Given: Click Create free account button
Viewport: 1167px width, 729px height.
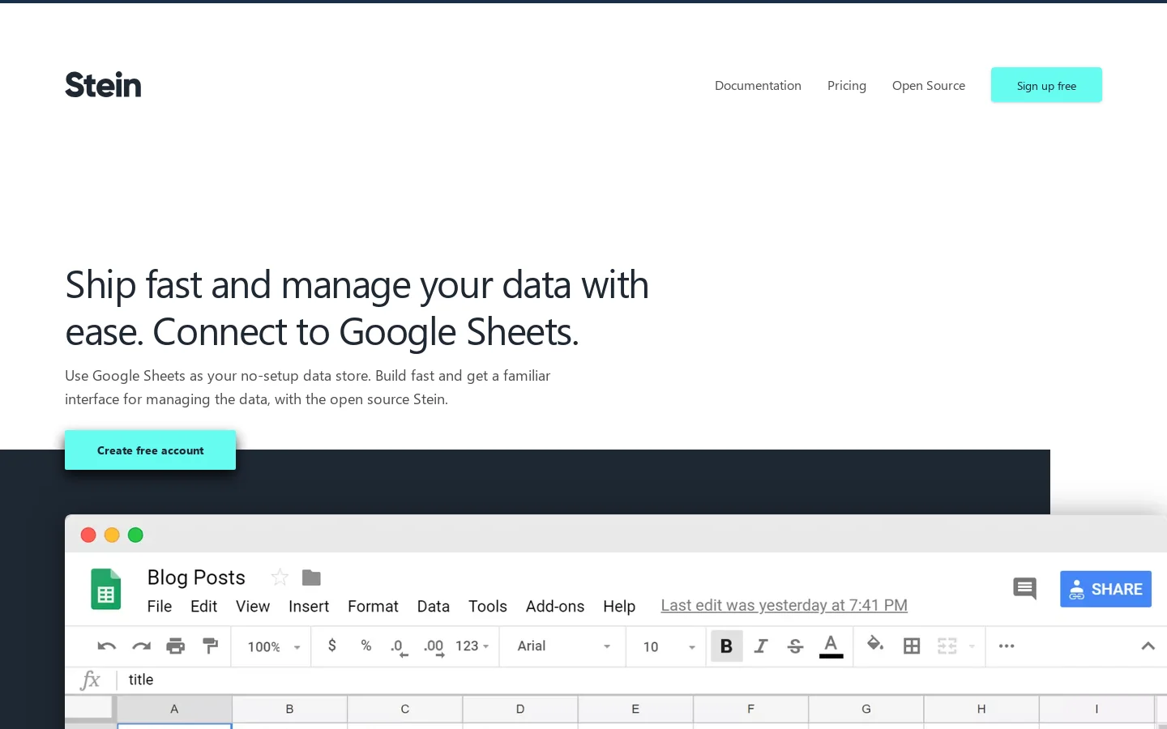Looking at the screenshot, I should 150,450.
